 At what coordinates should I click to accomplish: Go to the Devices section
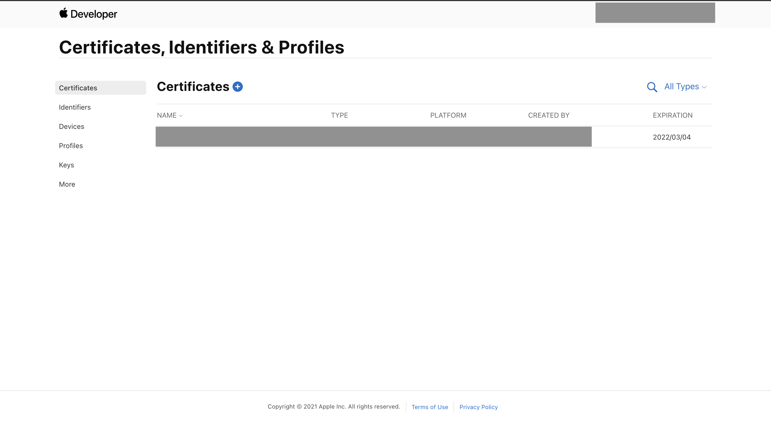click(x=71, y=126)
